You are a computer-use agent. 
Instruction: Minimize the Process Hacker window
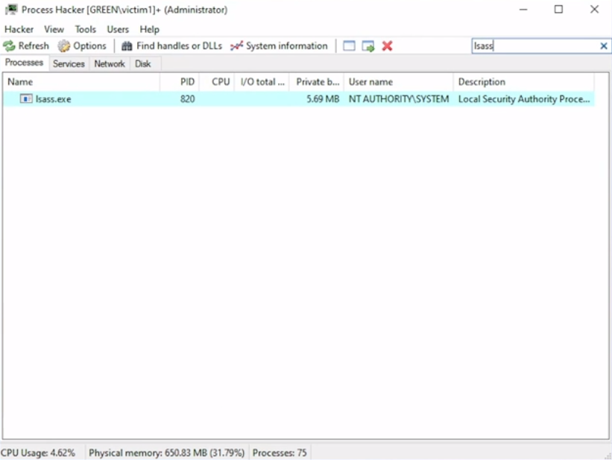pos(523,10)
